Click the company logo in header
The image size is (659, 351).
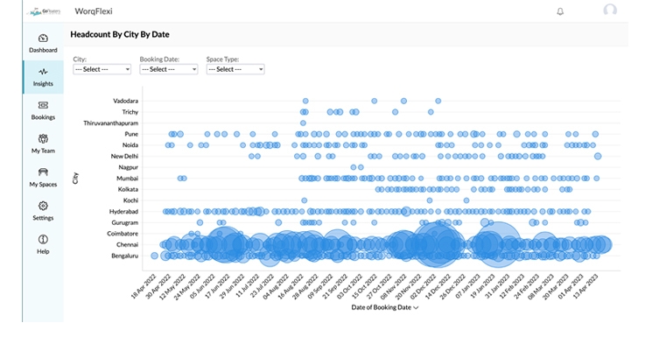click(42, 11)
